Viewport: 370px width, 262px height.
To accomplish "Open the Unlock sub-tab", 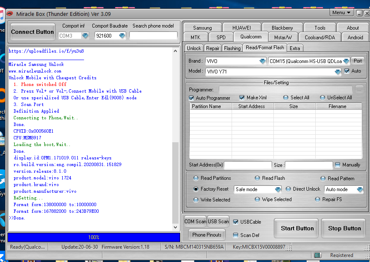I will click(194, 48).
